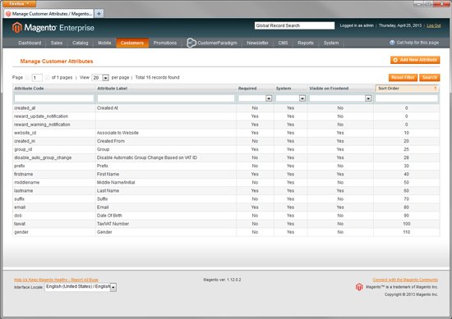This screenshot has width=452, height=319.
Task: Open the middlename attribute row
Action: click(x=226, y=182)
